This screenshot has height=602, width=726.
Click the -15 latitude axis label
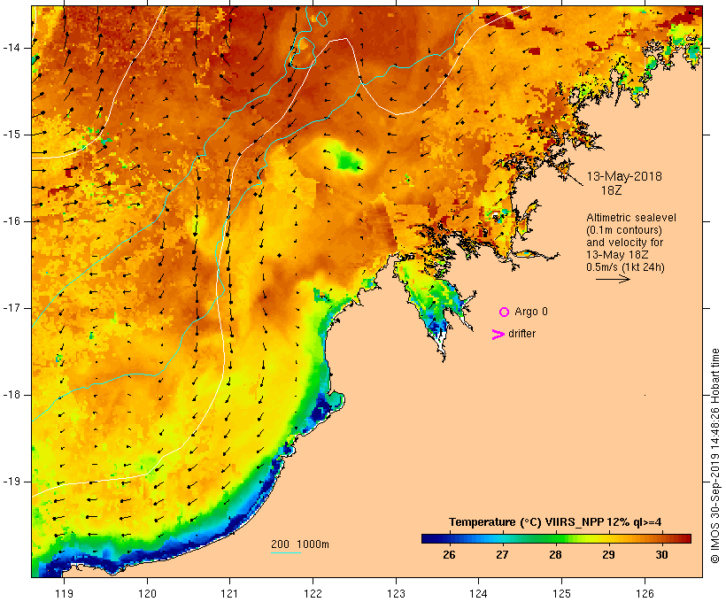point(12,135)
